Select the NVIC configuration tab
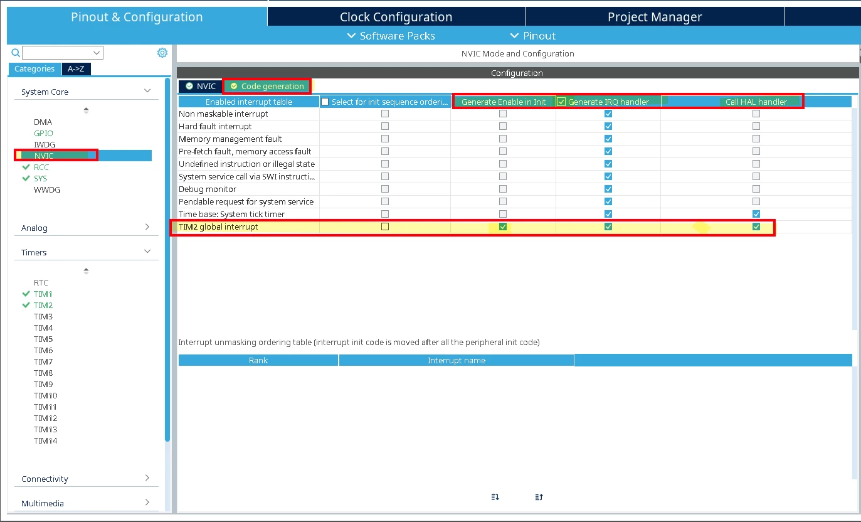This screenshot has height=522, width=861. click(201, 86)
